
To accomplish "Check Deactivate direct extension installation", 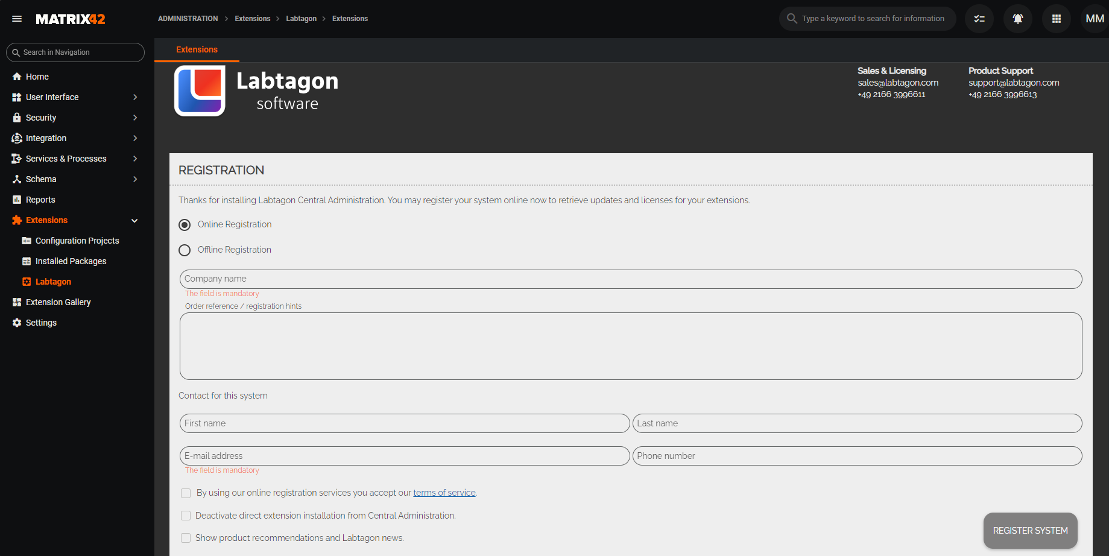I will [x=186, y=516].
